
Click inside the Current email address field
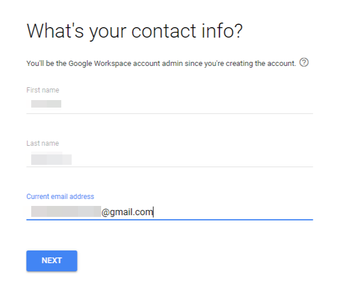(x=169, y=212)
